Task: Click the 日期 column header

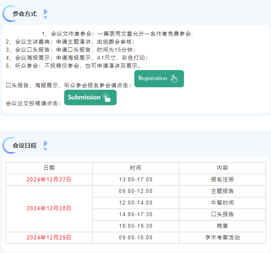Action: [x=49, y=168]
